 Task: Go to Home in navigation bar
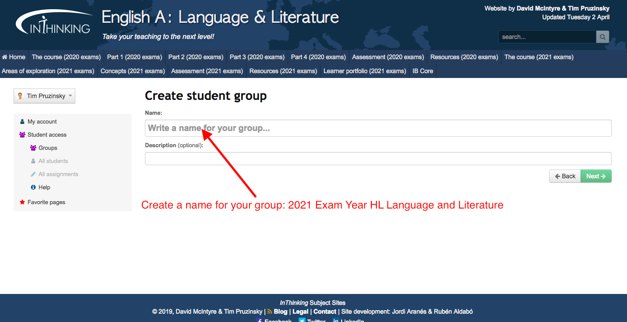click(x=14, y=57)
